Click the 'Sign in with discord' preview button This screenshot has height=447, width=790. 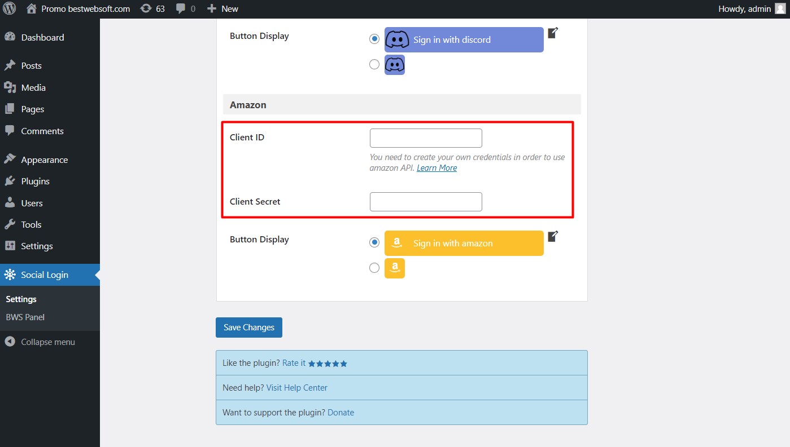point(464,39)
